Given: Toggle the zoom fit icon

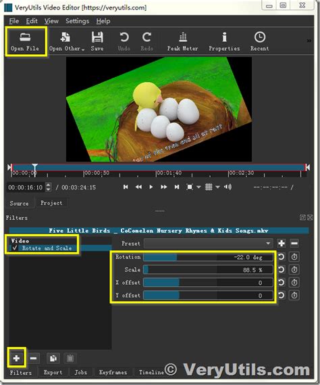Looking at the screenshot, I should 190,187.
